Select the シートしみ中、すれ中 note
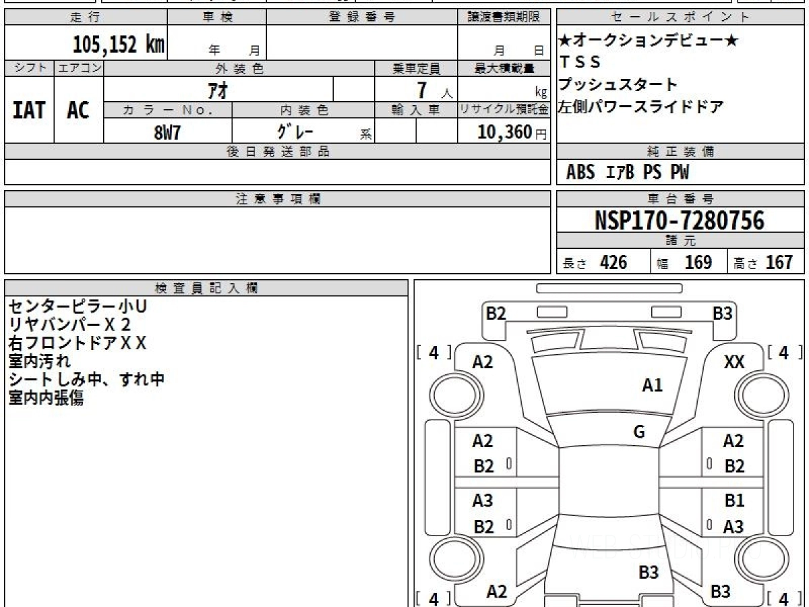This screenshot has width=809, height=607. pyautogui.click(x=86, y=380)
